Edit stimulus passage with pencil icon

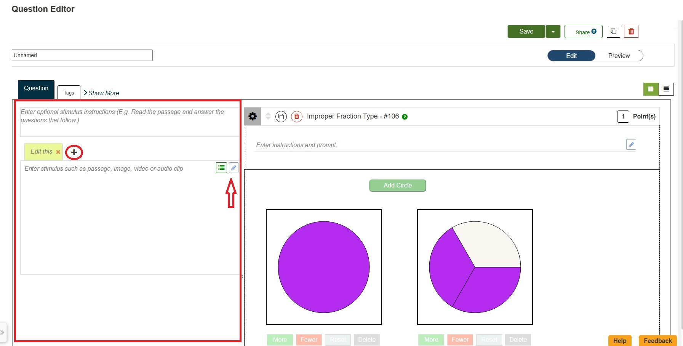[234, 168]
